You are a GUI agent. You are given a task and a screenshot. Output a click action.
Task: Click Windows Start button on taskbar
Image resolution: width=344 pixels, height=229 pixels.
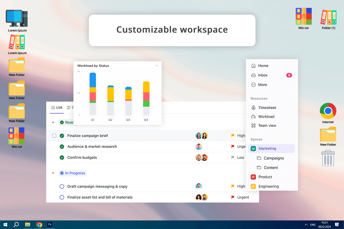[x=5, y=224]
